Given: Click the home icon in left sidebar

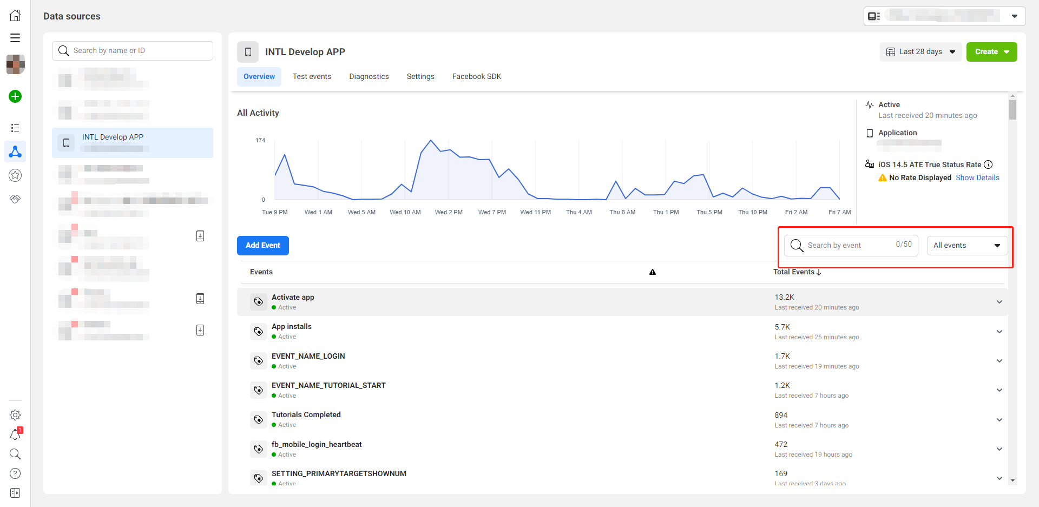Looking at the screenshot, I should [15, 16].
